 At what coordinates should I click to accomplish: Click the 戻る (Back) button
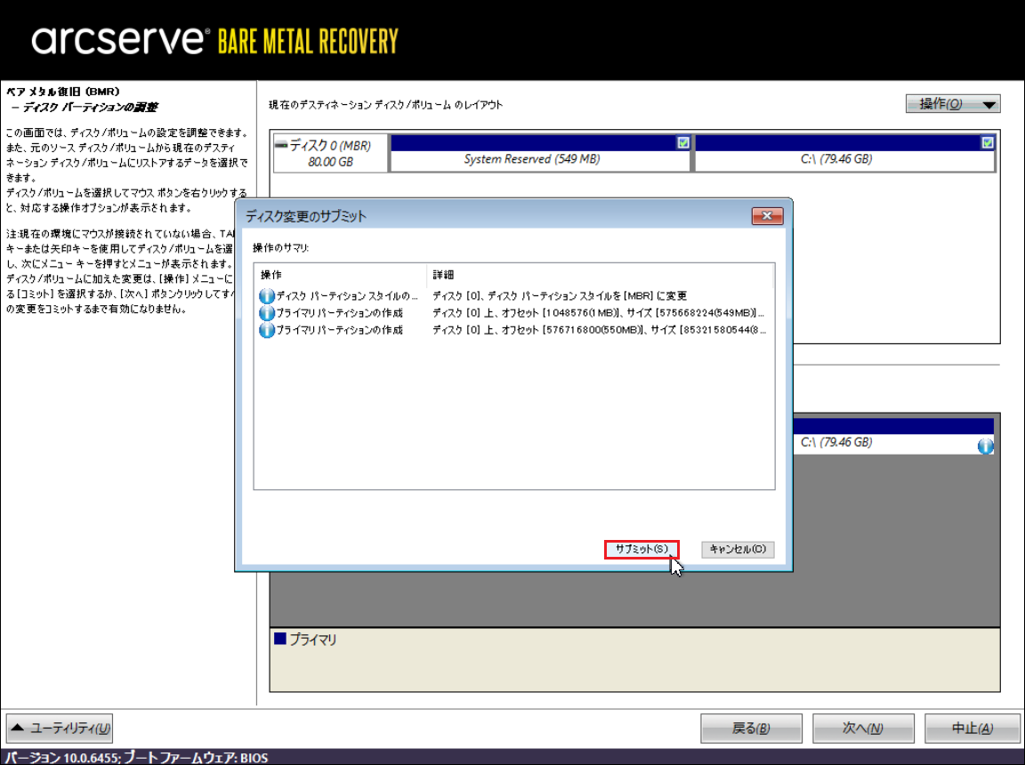point(751,729)
